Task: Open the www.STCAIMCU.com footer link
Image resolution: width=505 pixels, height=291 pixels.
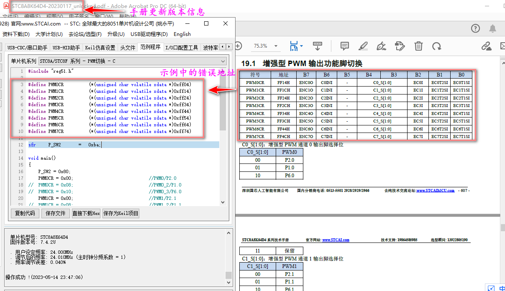Action: 435,191
